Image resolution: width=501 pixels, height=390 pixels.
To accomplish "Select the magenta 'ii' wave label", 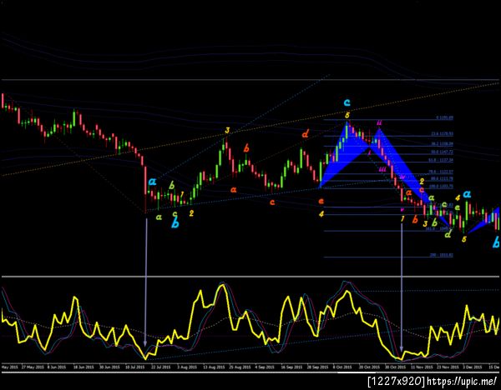I will coord(379,122).
